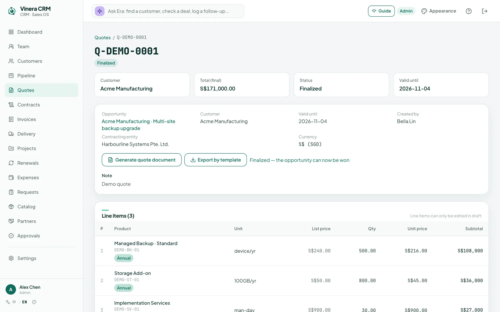Open Contracts from the sidebar
500x312 pixels.
(x=41, y=105)
